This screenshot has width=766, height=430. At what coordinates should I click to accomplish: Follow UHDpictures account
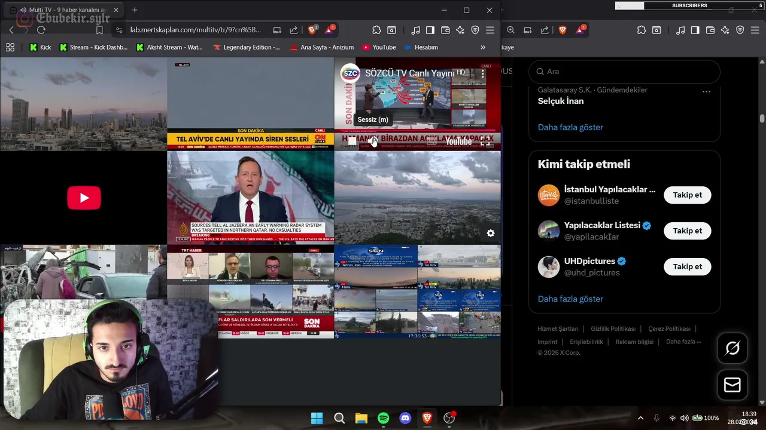pyautogui.click(x=687, y=266)
